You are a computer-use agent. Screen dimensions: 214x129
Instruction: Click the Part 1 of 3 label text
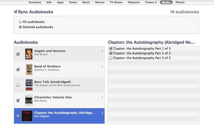[142, 48]
